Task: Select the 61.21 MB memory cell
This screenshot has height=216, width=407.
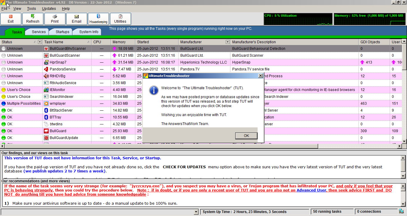Action: (x=123, y=55)
